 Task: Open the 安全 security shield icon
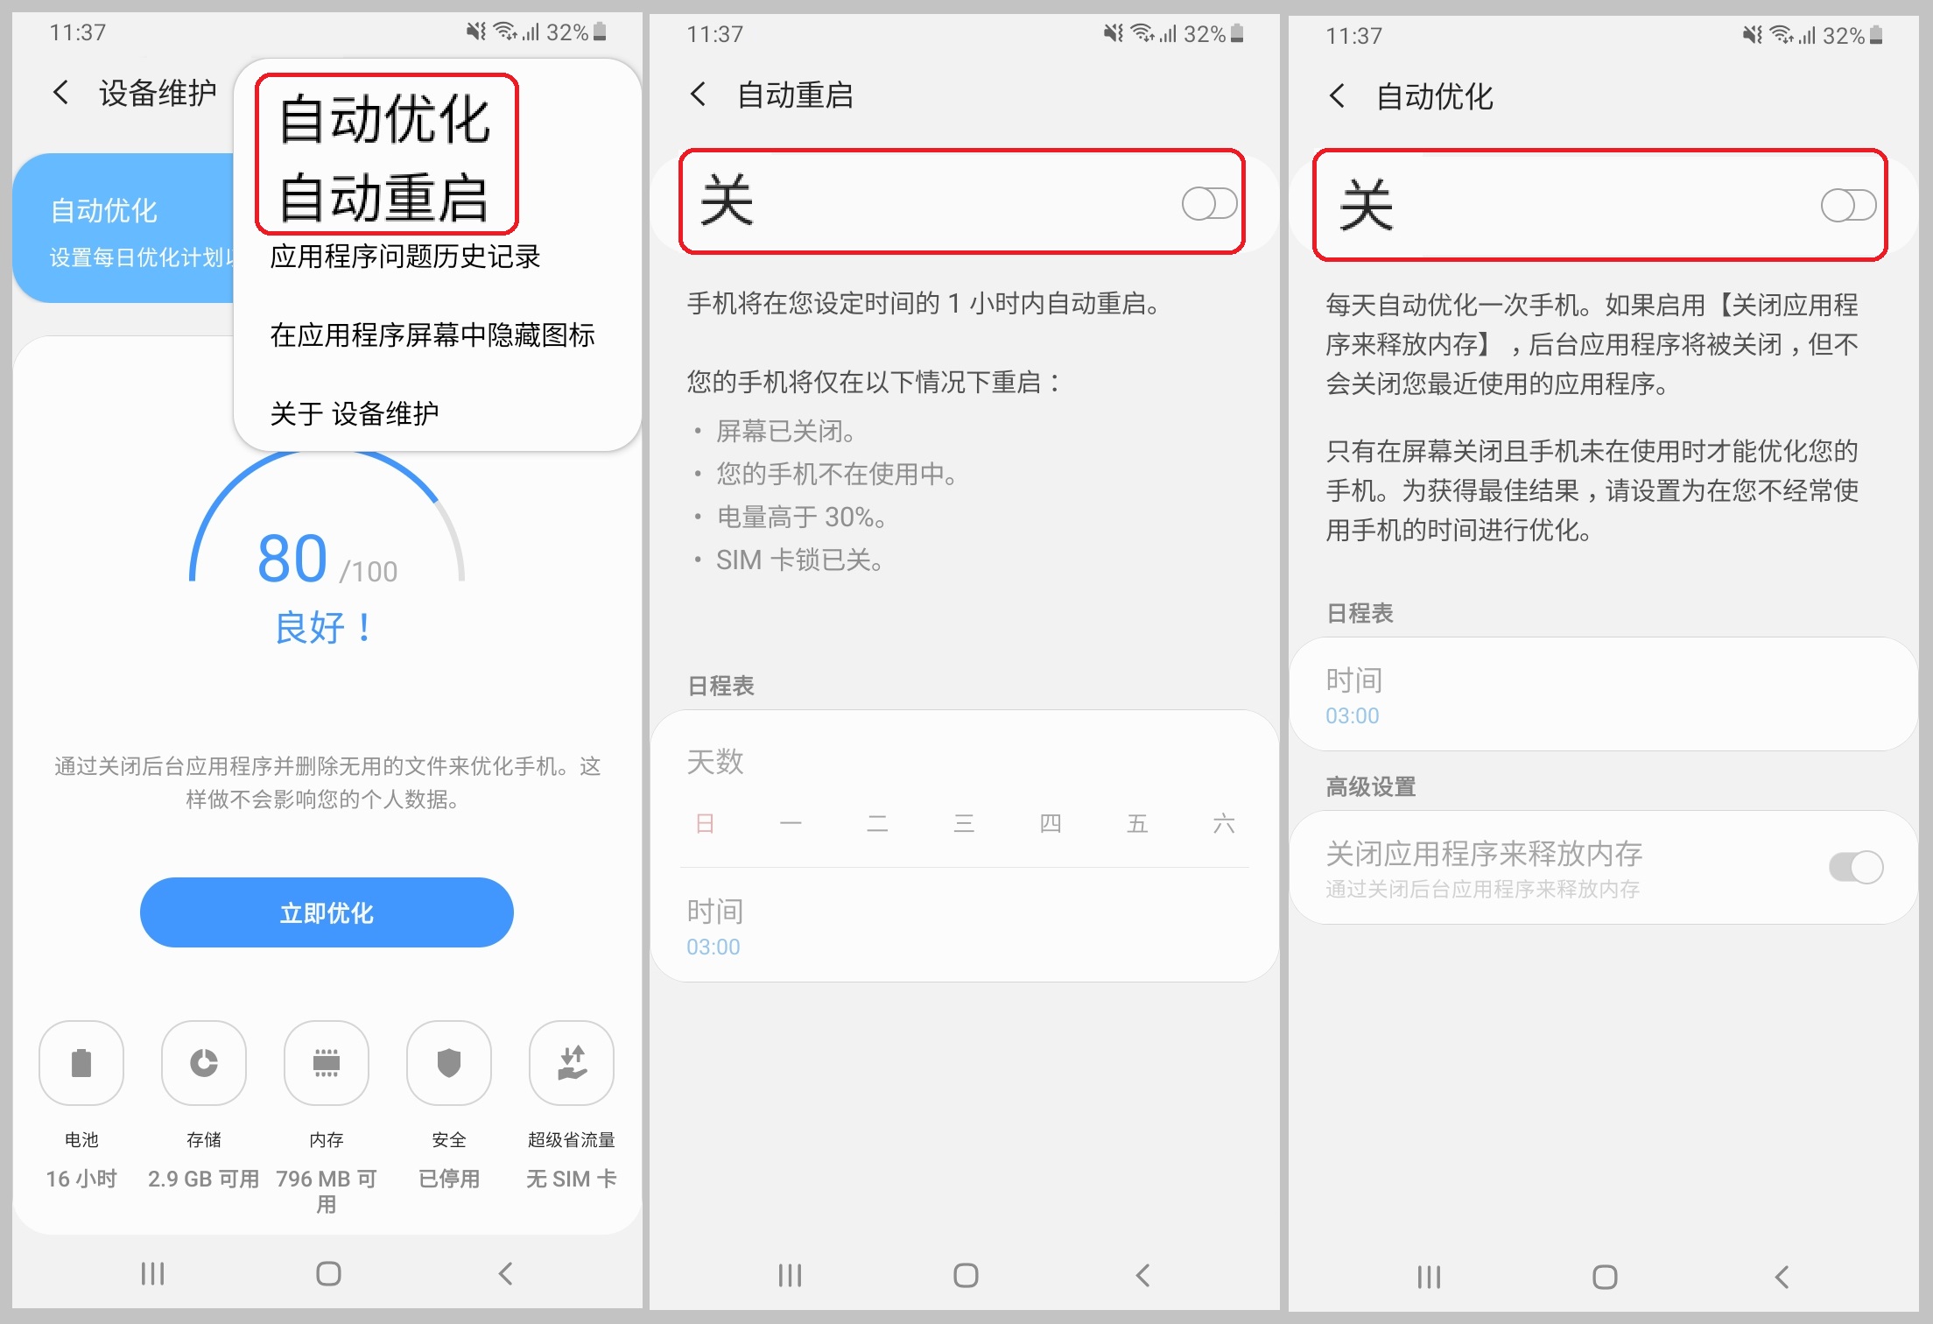[449, 1063]
